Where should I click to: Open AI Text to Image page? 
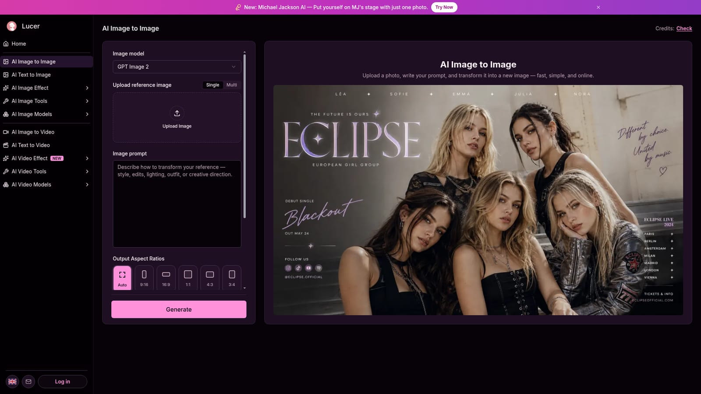pyautogui.click(x=46, y=75)
